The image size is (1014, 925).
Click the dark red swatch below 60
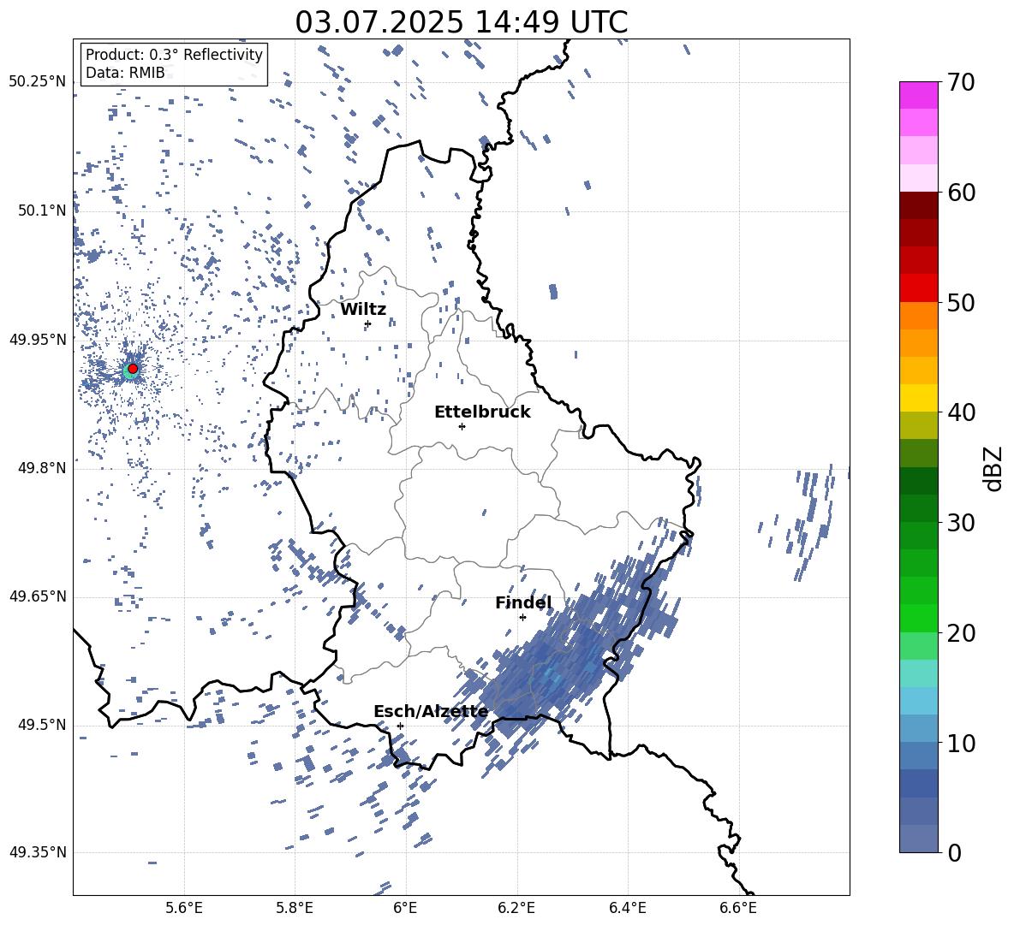[918, 205]
